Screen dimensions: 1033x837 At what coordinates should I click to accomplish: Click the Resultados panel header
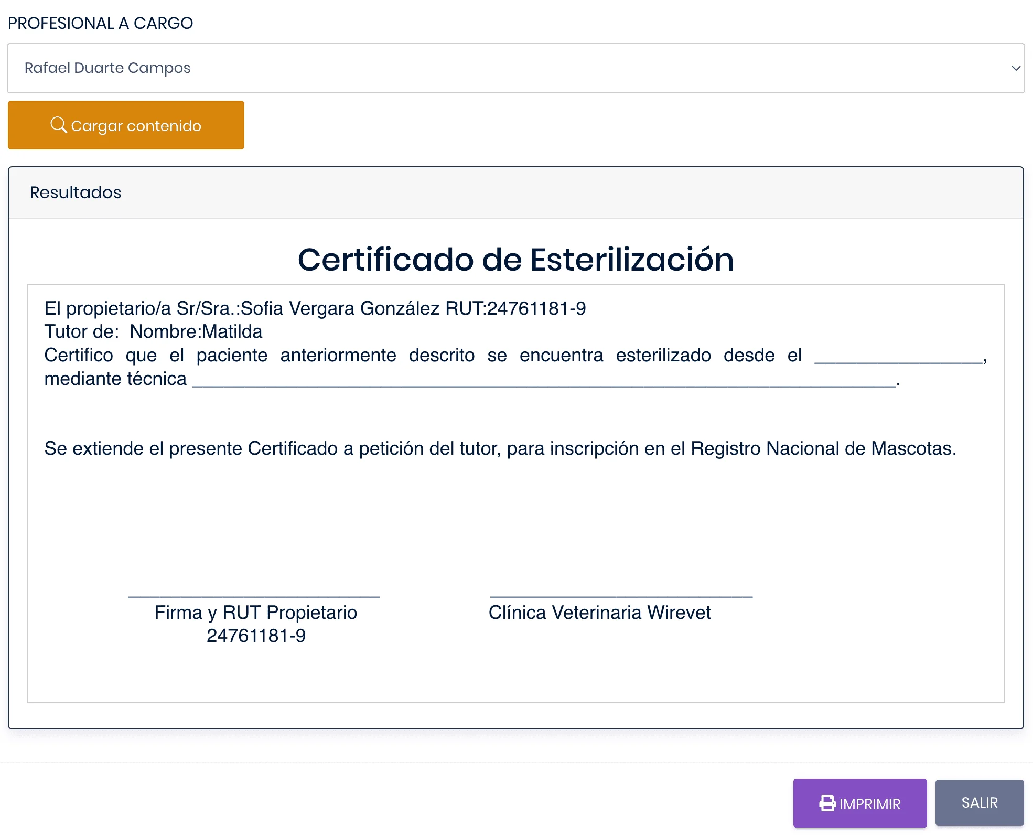[x=75, y=192]
